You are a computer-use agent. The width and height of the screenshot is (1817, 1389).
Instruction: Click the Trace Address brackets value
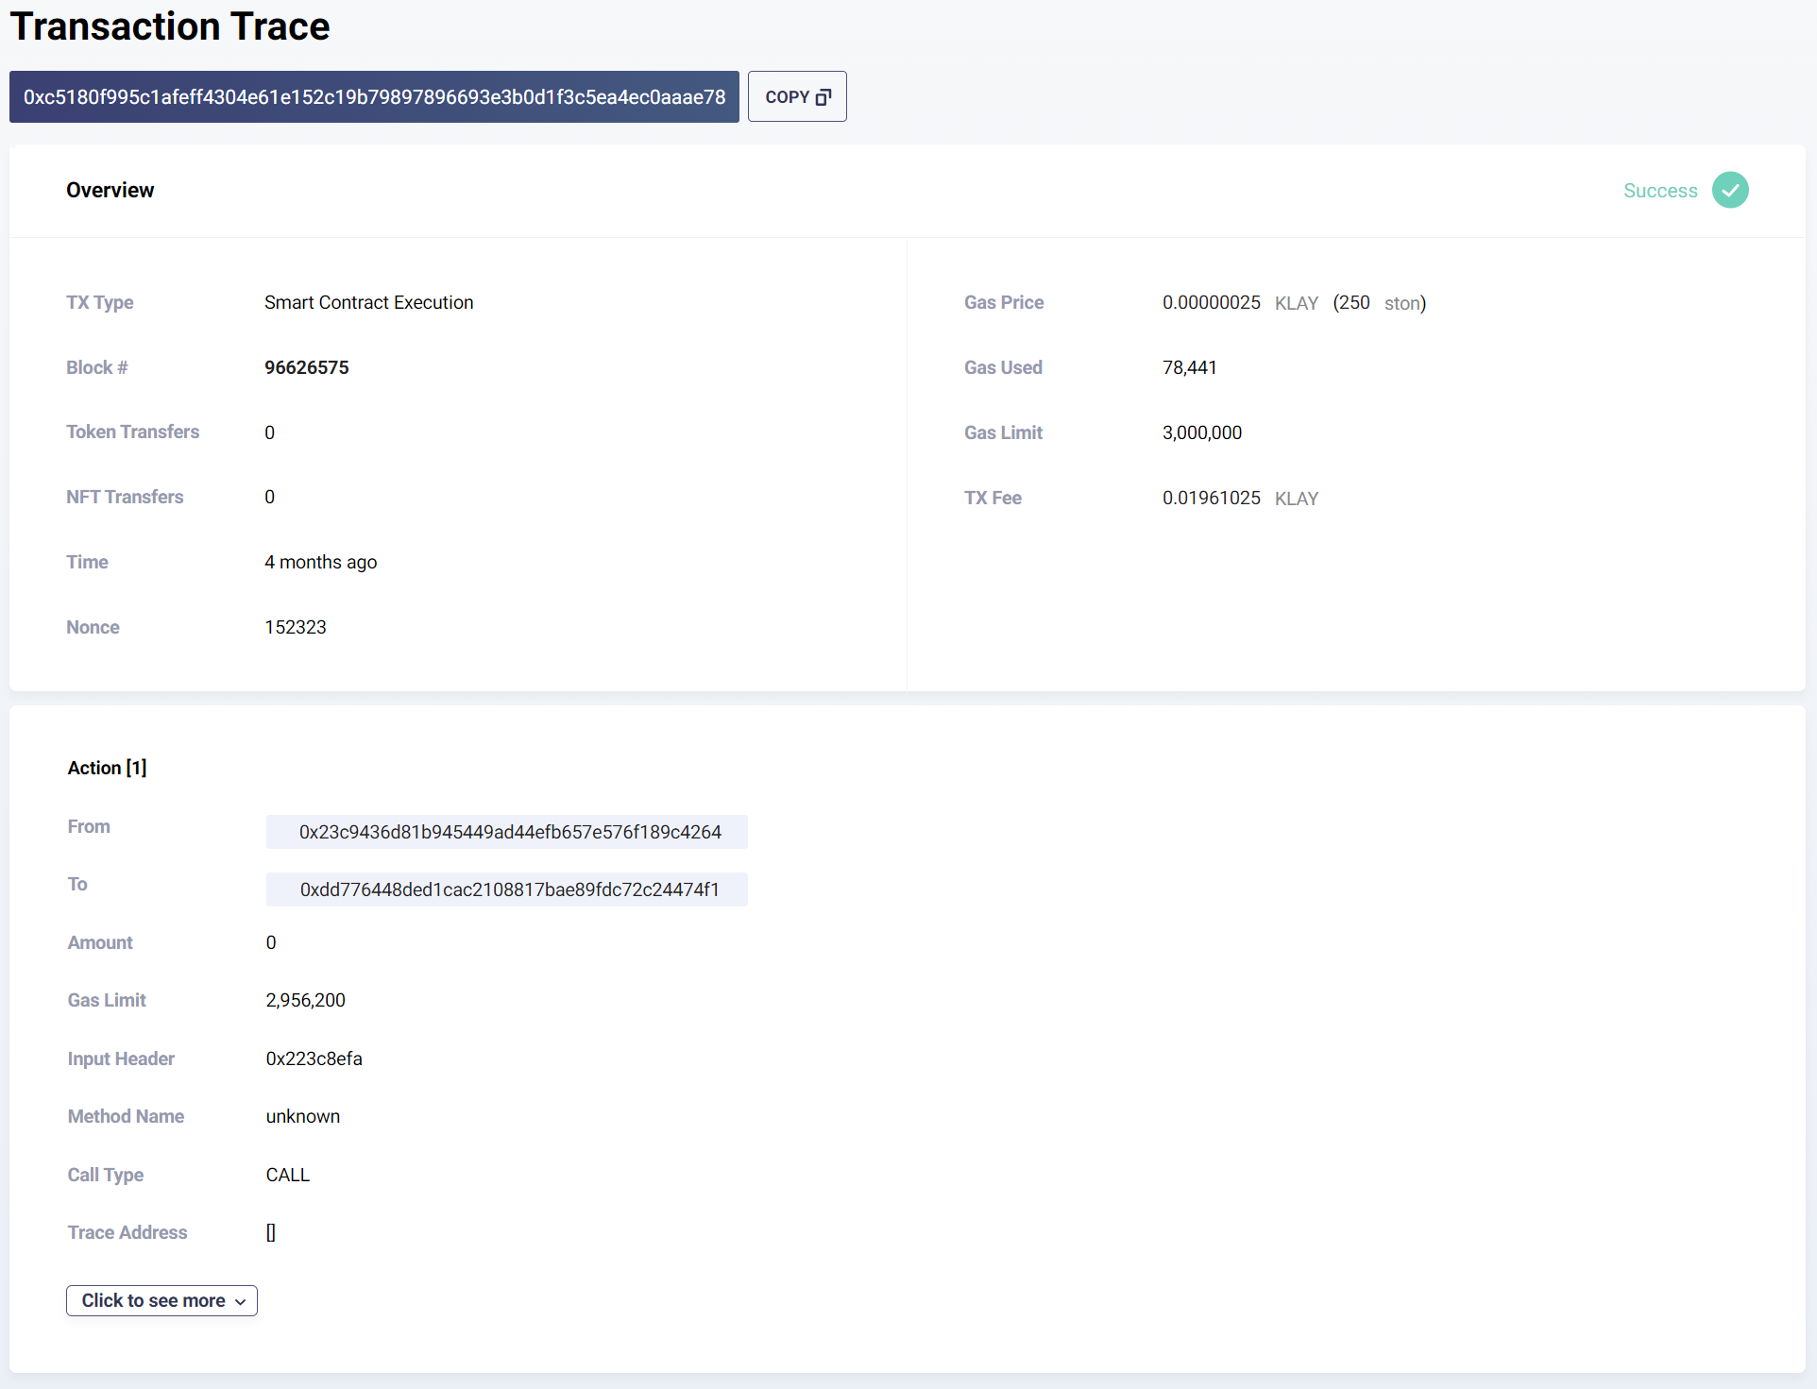point(271,1232)
